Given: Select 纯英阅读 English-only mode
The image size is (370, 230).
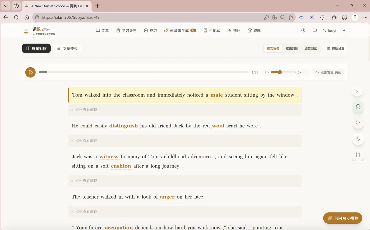Looking at the screenshot, I should (311, 49).
